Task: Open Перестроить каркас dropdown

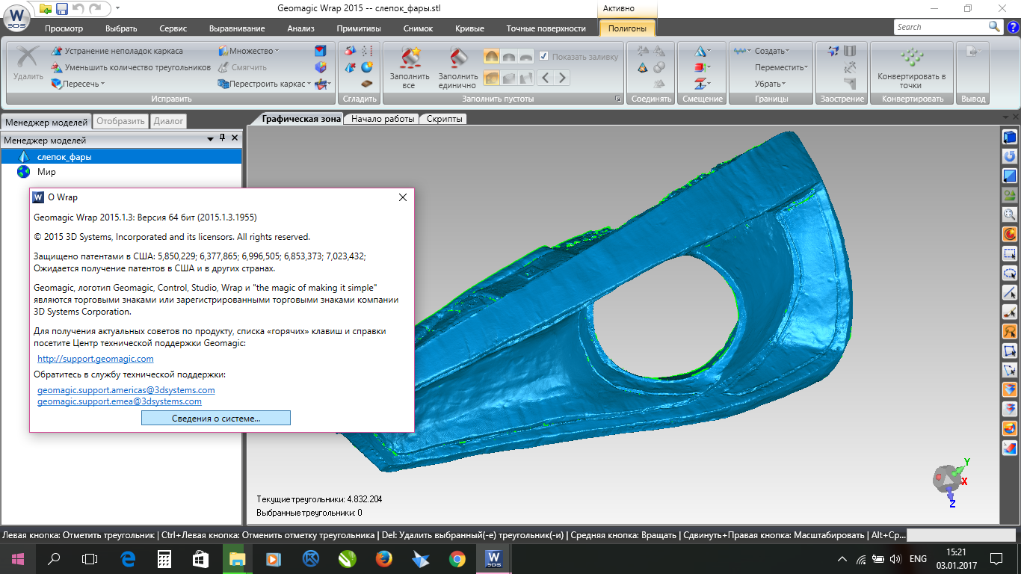Action: point(265,84)
